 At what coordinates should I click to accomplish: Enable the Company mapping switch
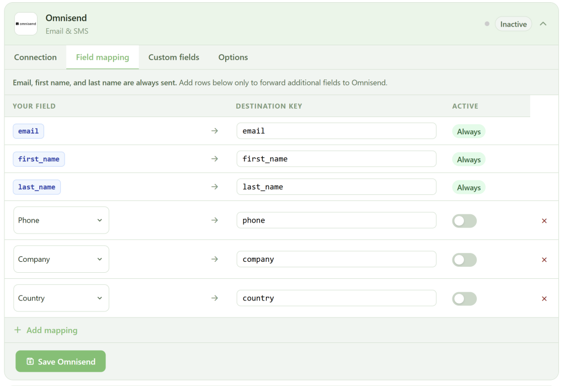465,260
